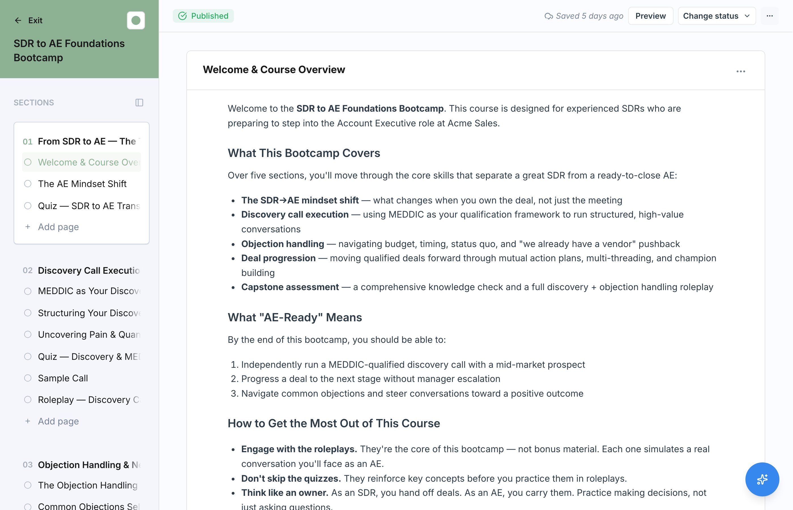Viewport: 793px width, 510px height.
Task: Click status circle beside Structuring Your Discovery
Action: [x=28, y=313]
